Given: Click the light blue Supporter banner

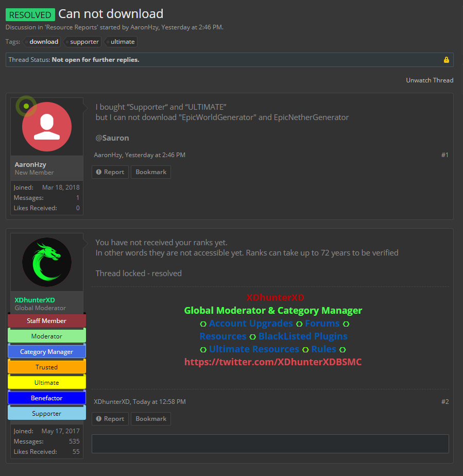Looking at the screenshot, I should click(x=47, y=414).
